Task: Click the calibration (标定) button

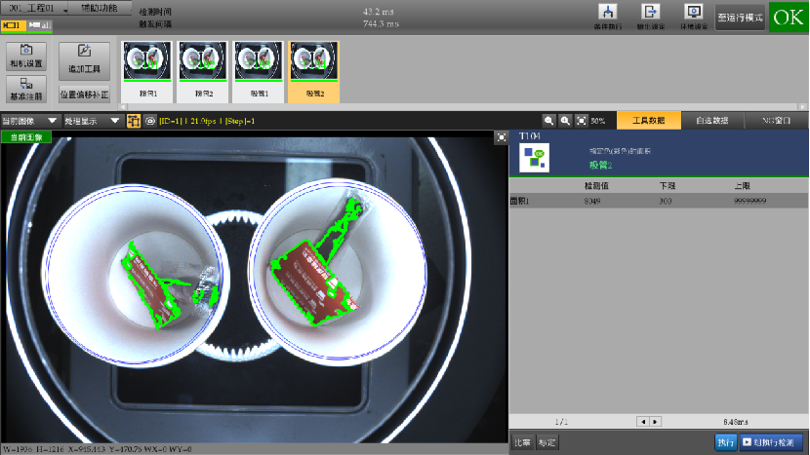Action: (547, 442)
